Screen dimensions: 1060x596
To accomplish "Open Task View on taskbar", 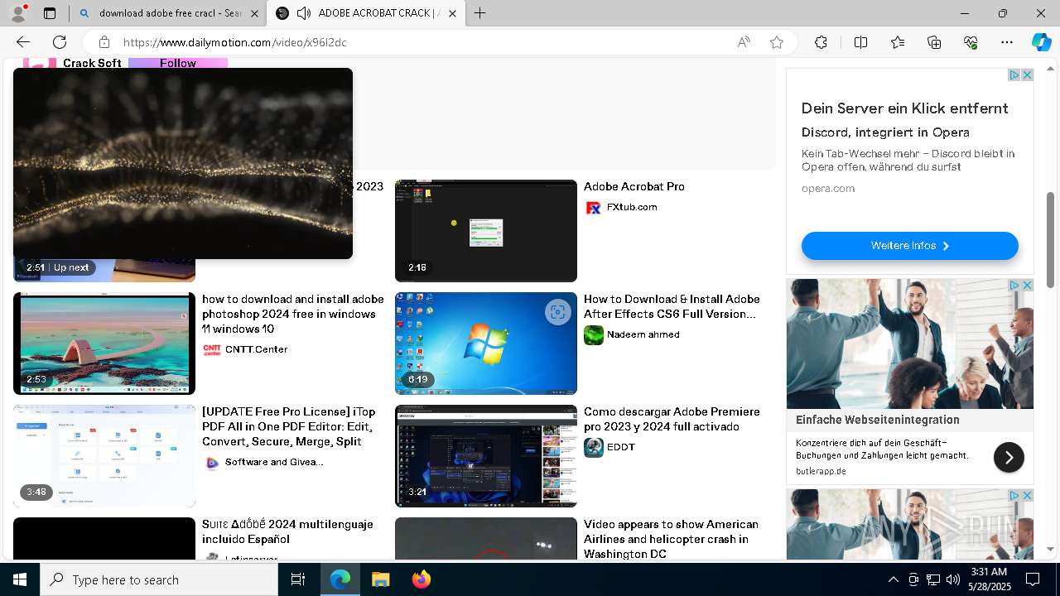I will [298, 579].
